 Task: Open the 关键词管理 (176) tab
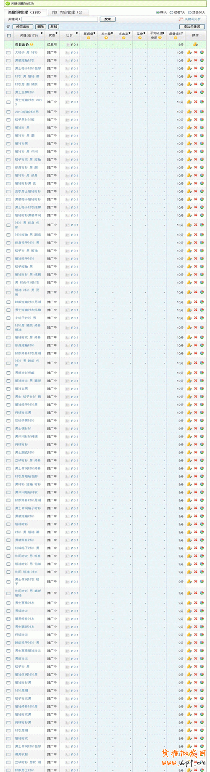pos(24,12)
